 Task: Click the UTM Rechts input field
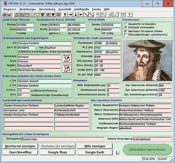coord(111,25)
